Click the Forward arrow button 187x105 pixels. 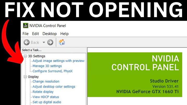click(50, 42)
